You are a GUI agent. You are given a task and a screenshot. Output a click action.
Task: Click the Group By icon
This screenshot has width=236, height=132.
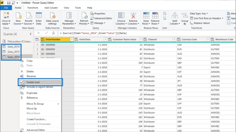click(185, 16)
